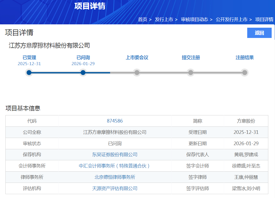Open 北京德恒律师事务所 law firm link
The image size is (275, 199).
pos(115,177)
